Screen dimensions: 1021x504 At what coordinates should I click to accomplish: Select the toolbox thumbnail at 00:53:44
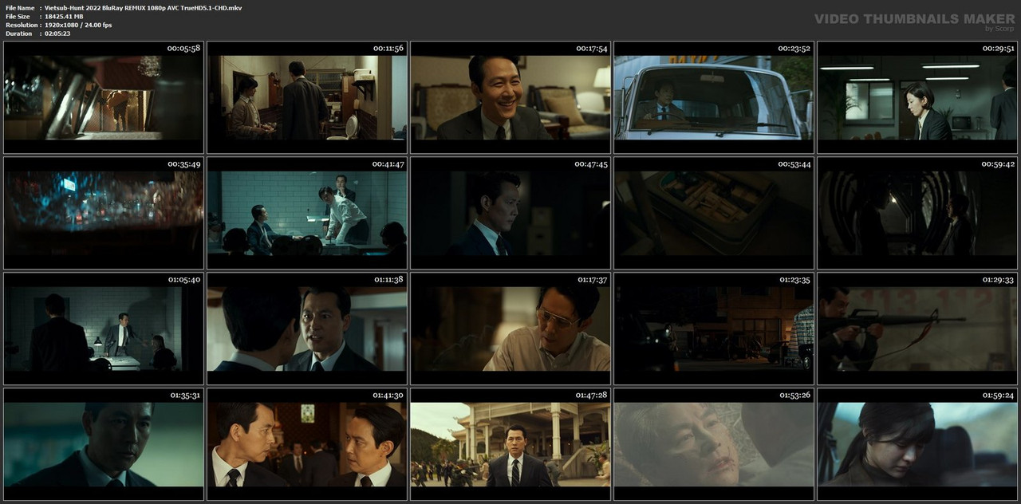tap(714, 213)
